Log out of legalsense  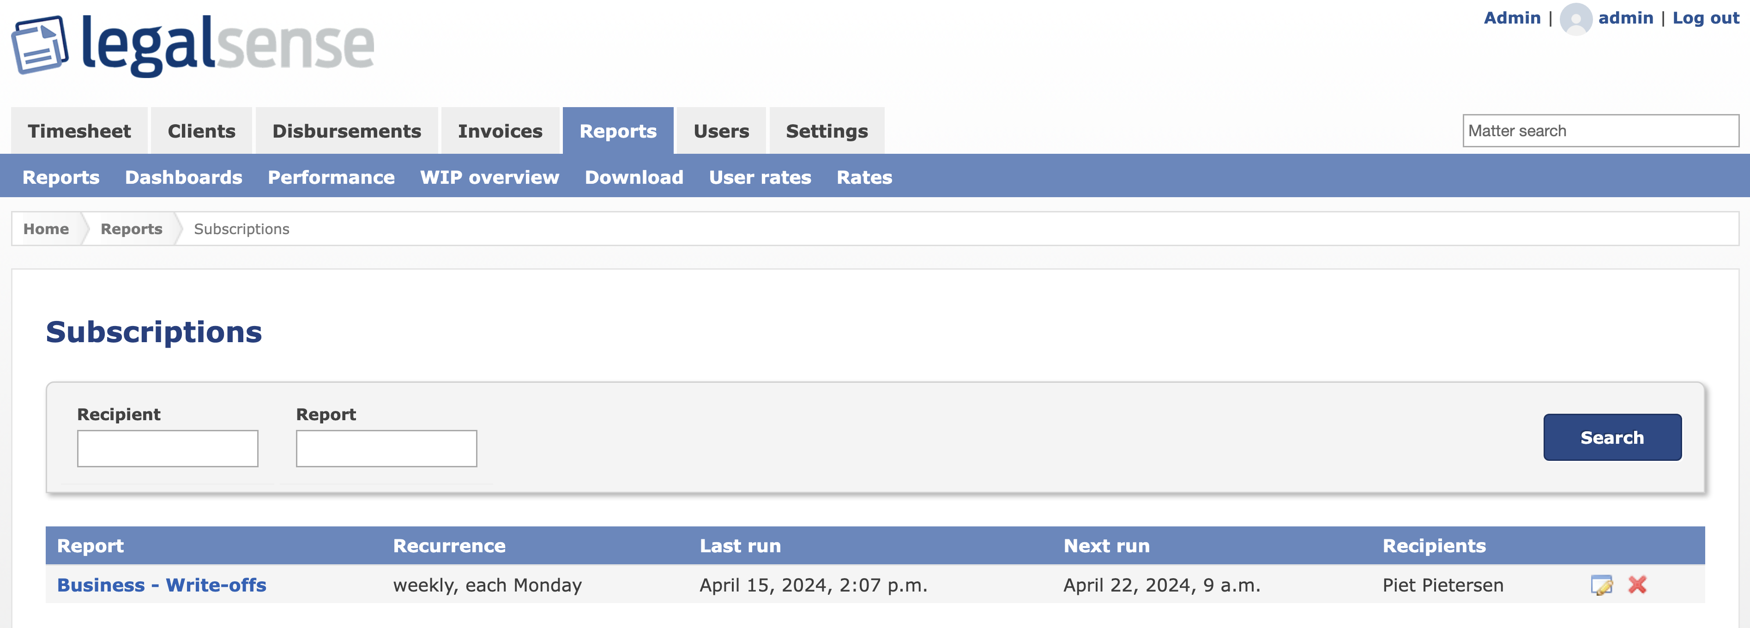coord(1707,18)
